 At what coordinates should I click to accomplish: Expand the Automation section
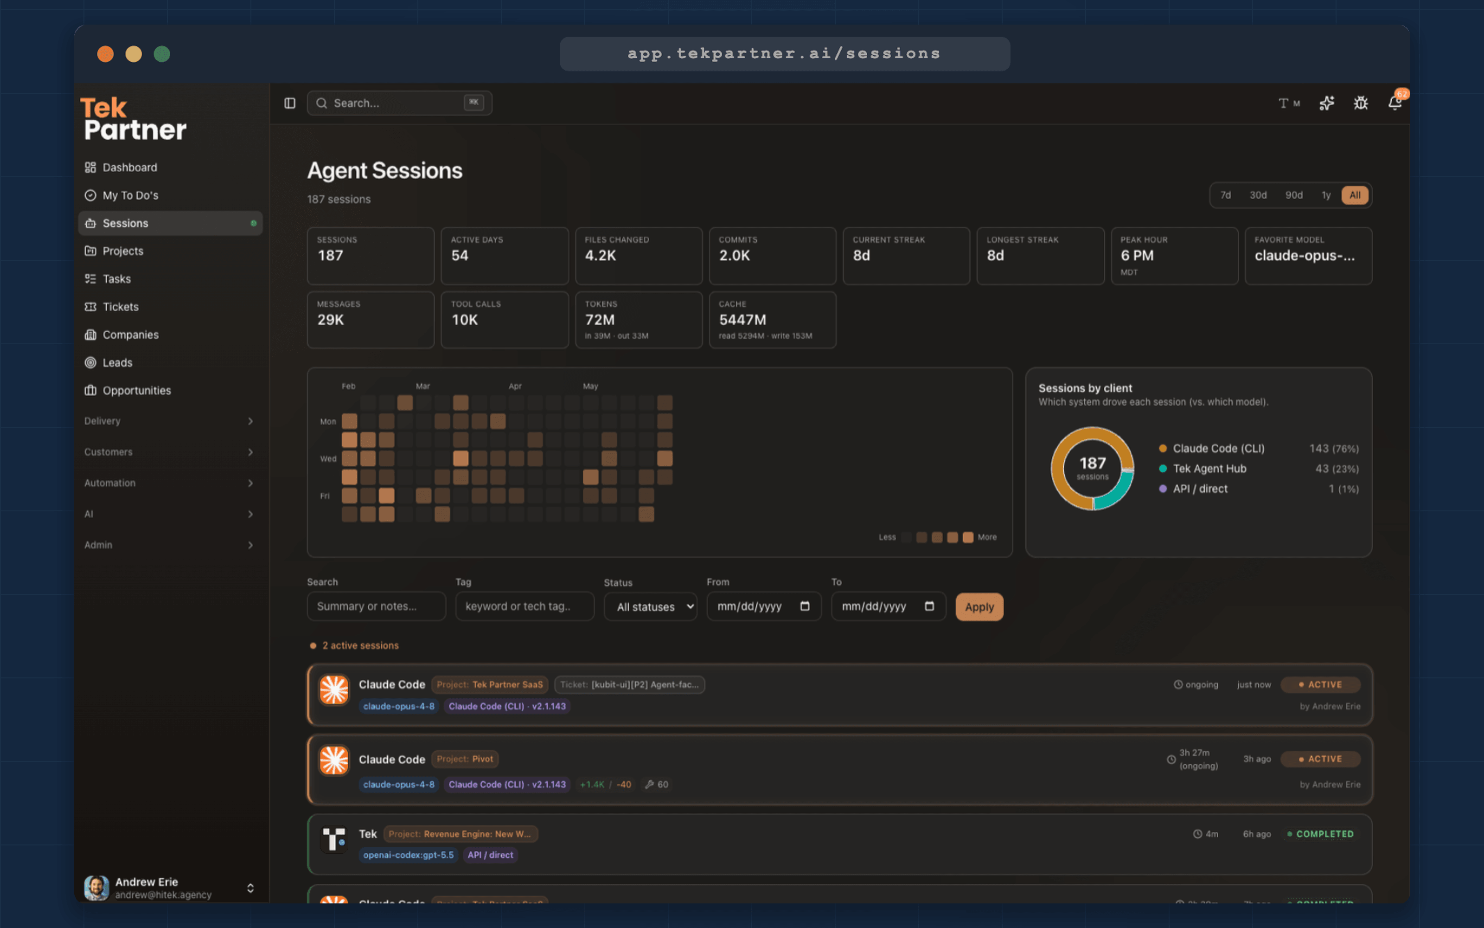169,483
